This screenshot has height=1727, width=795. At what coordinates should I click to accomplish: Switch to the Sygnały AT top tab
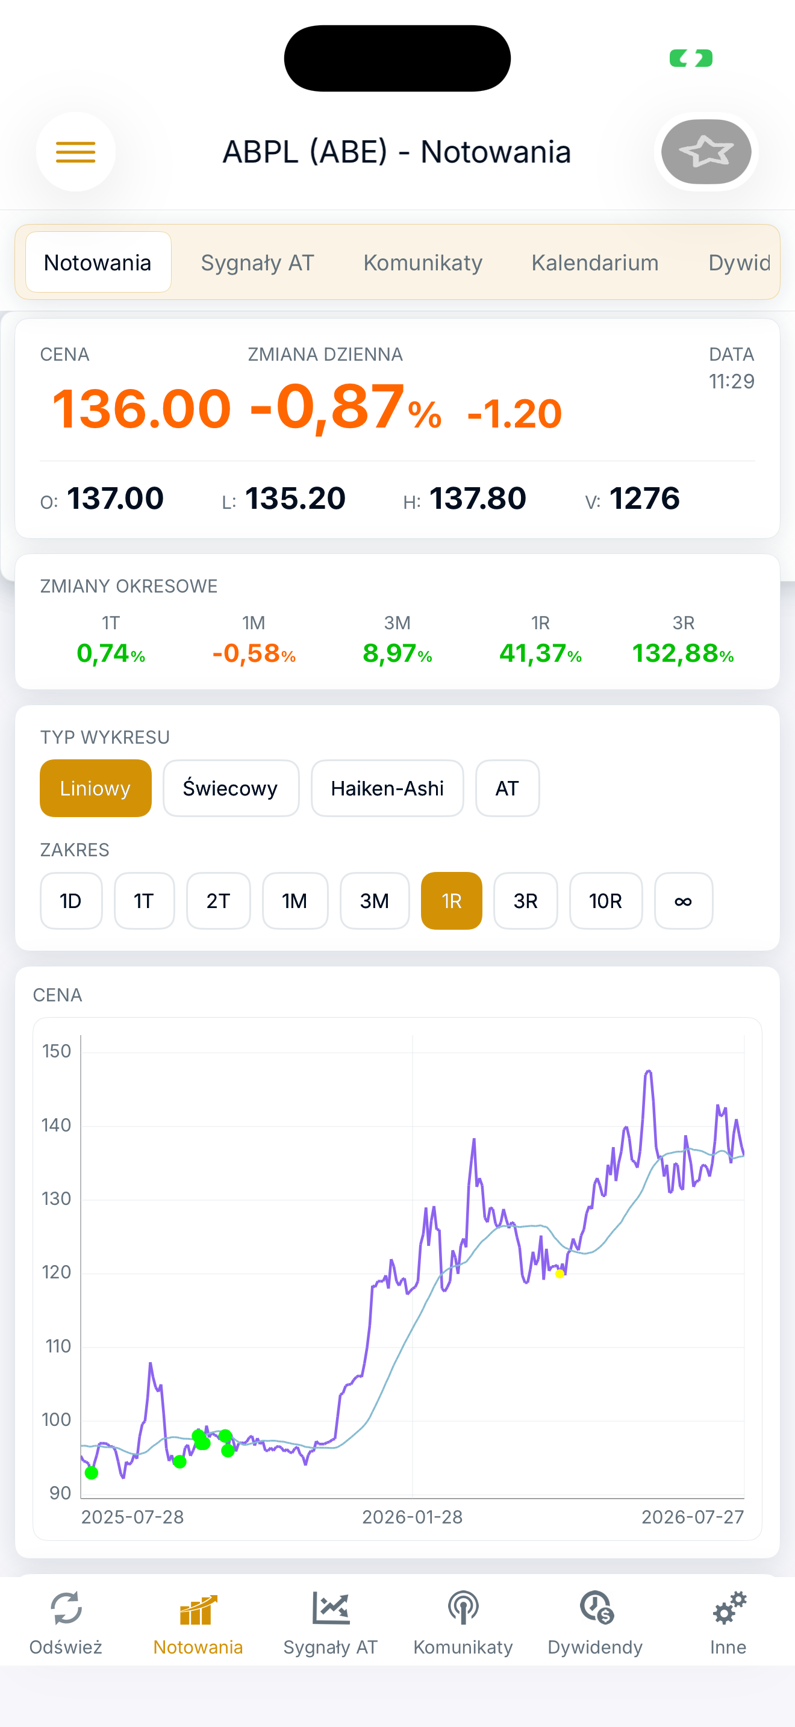257,262
